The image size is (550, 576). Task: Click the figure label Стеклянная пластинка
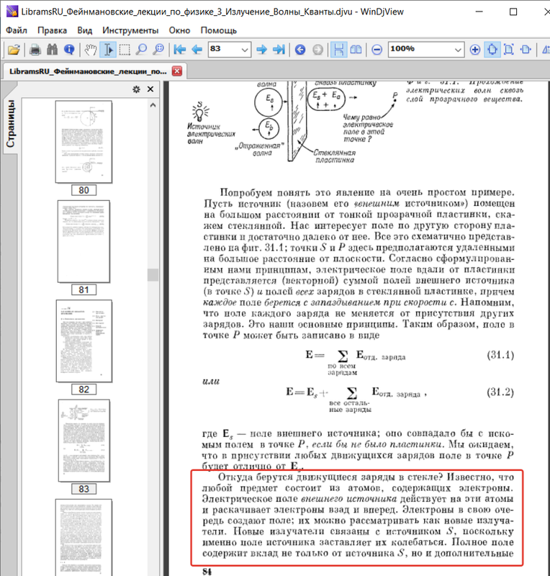334,156
